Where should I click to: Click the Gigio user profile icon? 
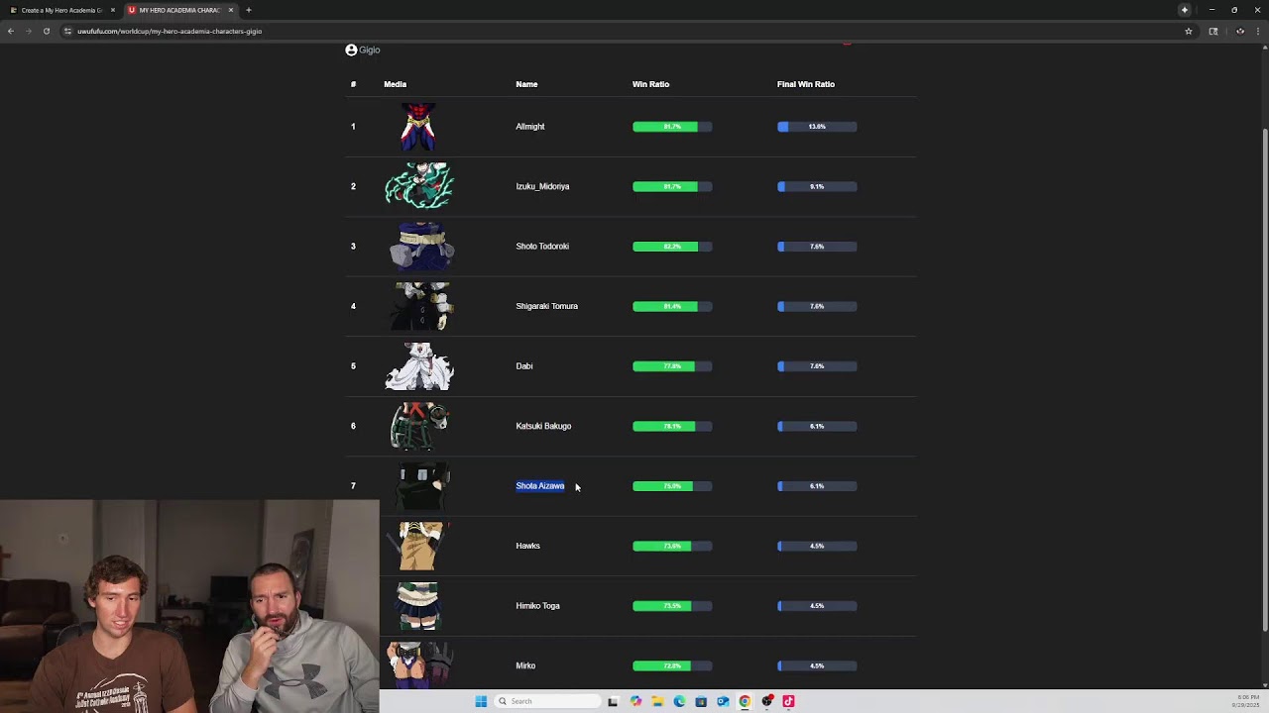351,50
